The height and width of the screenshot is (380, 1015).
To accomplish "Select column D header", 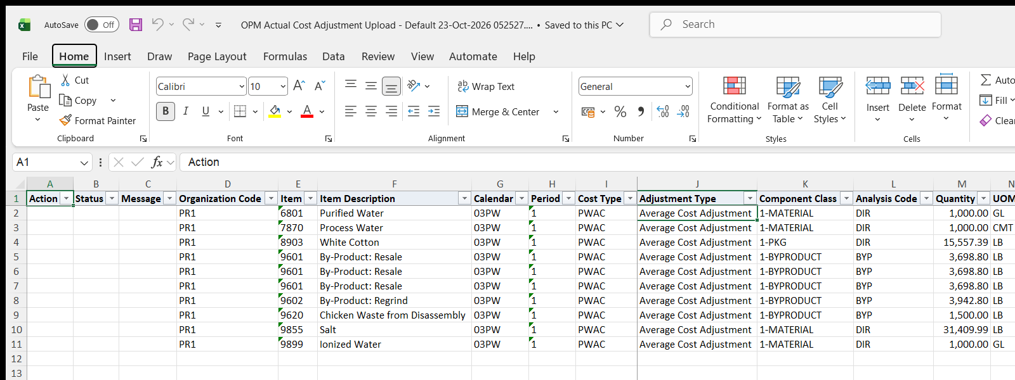I will coord(227,184).
